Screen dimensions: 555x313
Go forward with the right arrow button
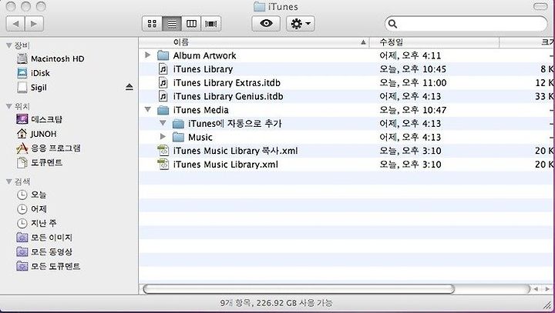click(35, 24)
